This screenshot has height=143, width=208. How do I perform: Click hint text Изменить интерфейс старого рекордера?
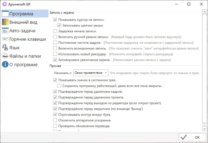click(141, 54)
